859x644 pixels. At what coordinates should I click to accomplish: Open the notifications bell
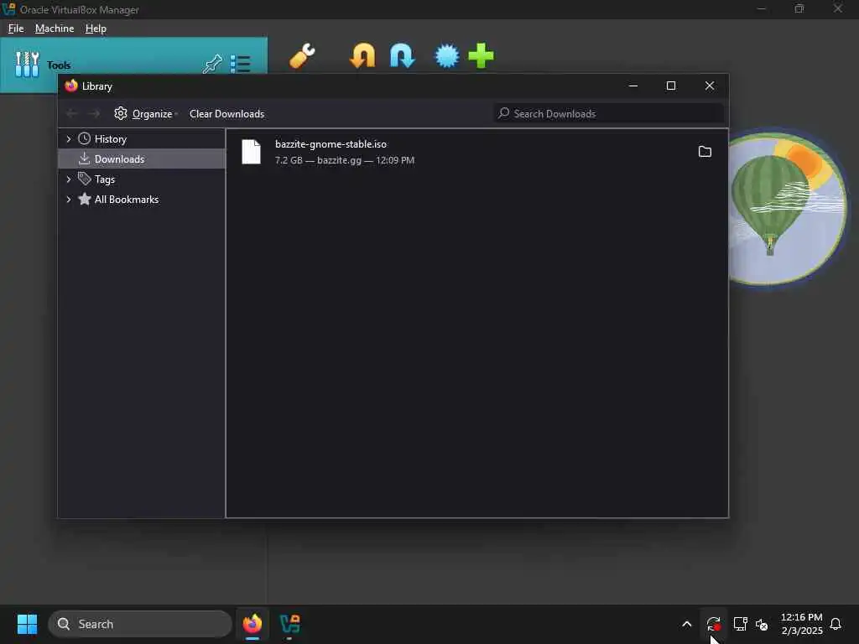point(836,624)
